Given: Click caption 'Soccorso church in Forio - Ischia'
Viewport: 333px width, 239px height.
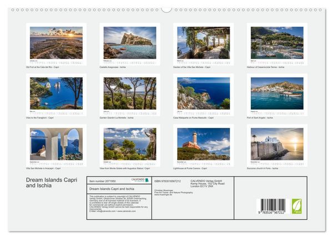Looking at the screenshot, I should coord(263,168).
